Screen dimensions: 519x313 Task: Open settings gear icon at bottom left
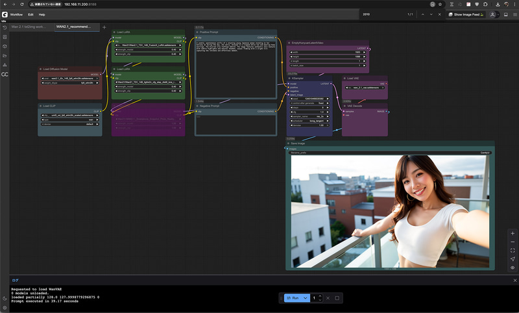tap(5, 308)
